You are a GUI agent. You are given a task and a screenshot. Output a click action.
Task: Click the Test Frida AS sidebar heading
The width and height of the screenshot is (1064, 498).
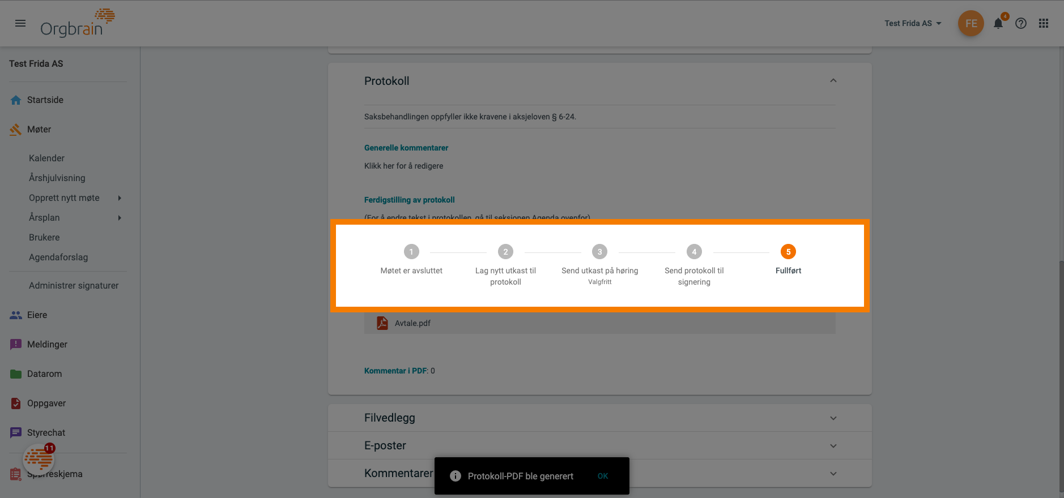[x=36, y=64]
